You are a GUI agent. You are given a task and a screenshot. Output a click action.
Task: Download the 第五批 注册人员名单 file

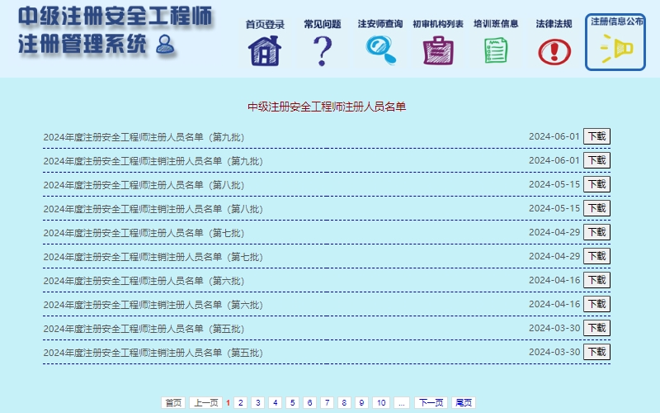[x=596, y=328]
